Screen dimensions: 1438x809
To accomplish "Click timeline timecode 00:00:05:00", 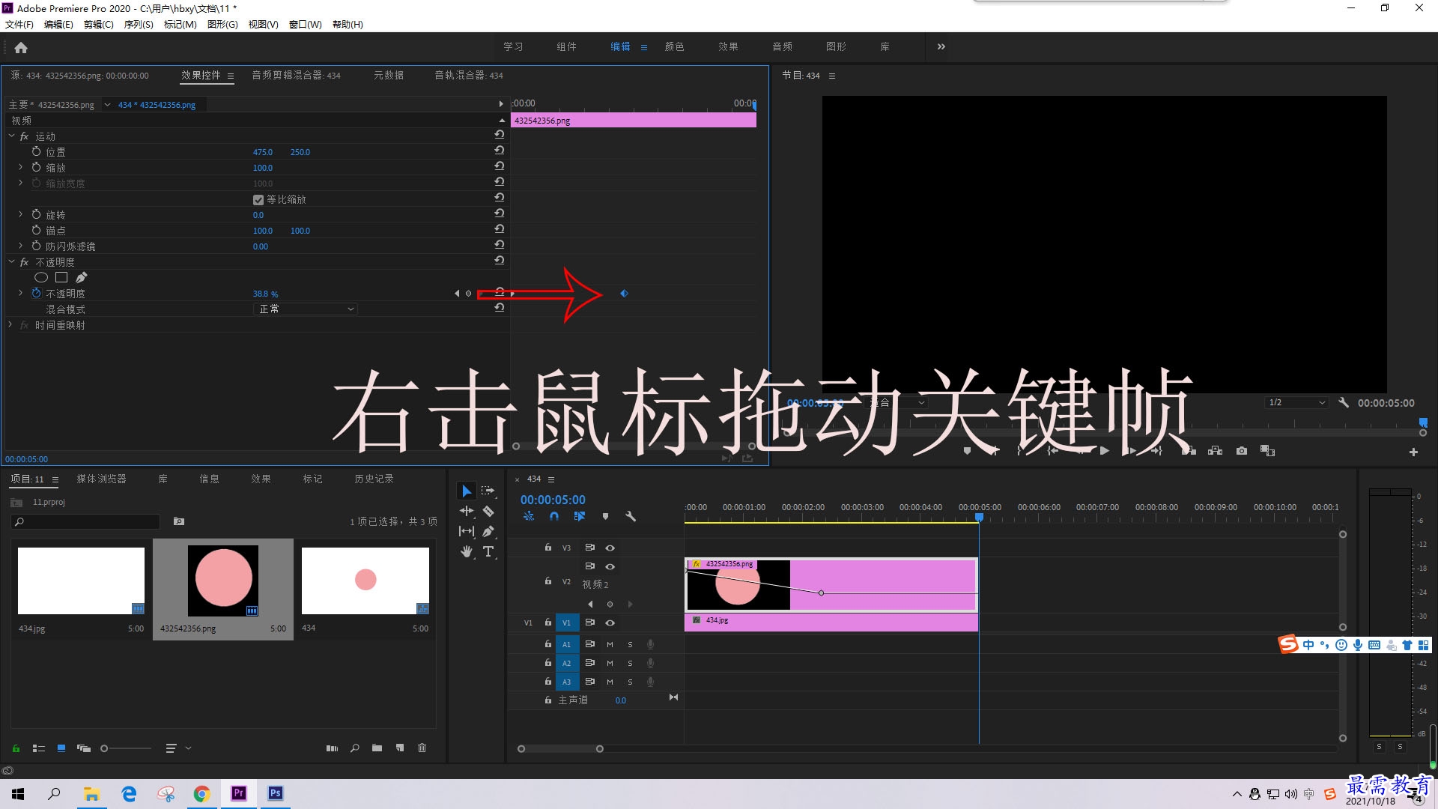I will click(553, 500).
